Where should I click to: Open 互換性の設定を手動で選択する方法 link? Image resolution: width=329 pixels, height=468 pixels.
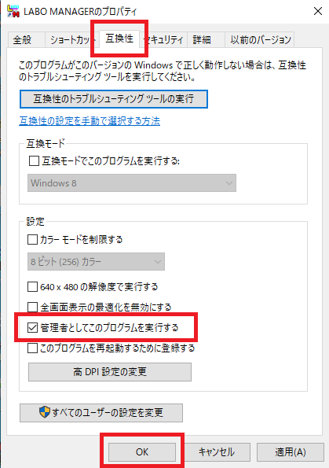(90, 121)
